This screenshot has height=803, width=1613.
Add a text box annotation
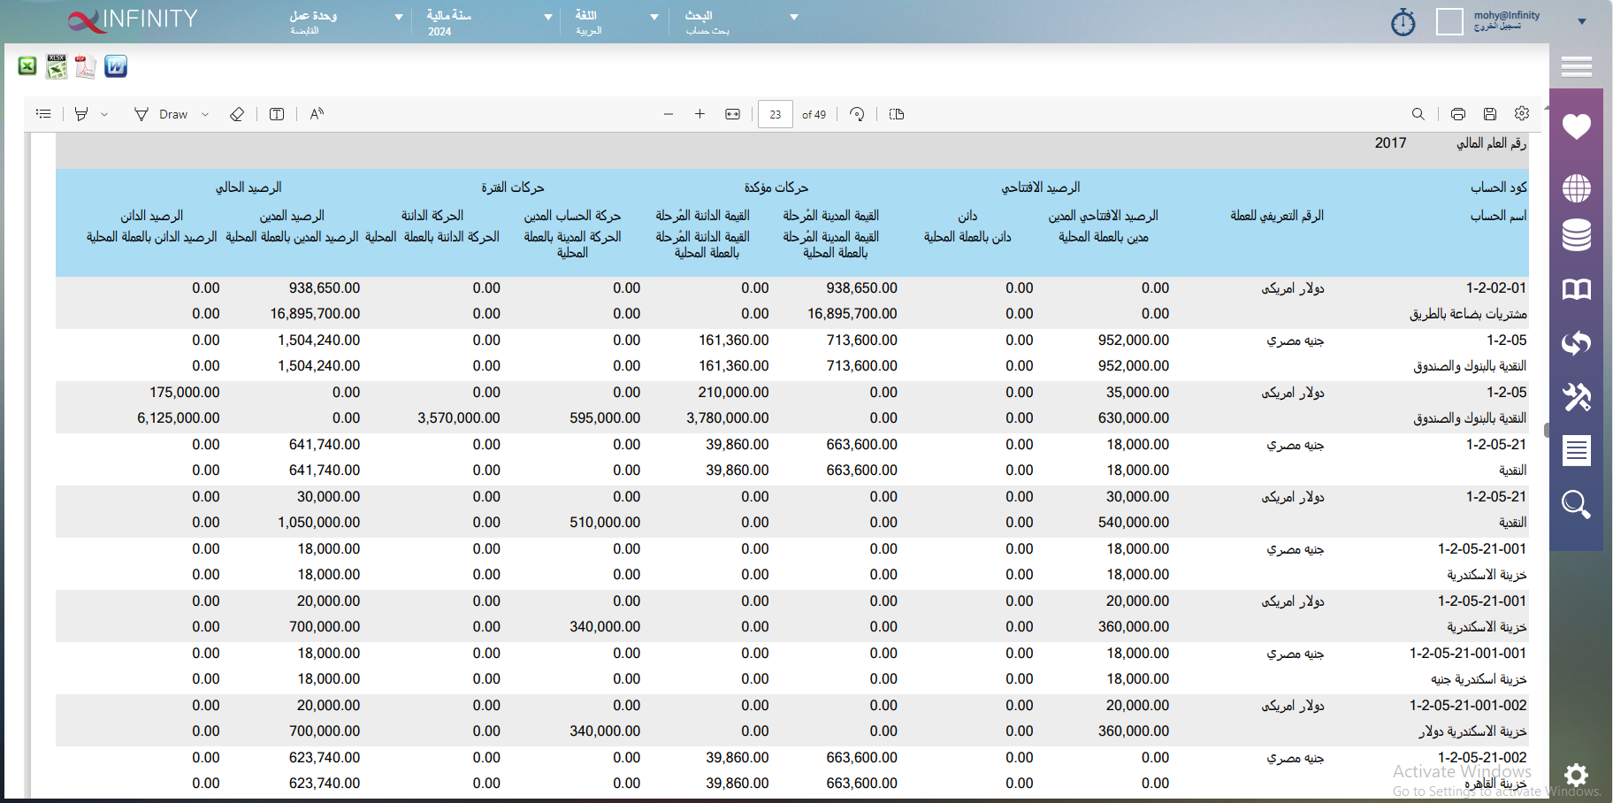click(277, 114)
